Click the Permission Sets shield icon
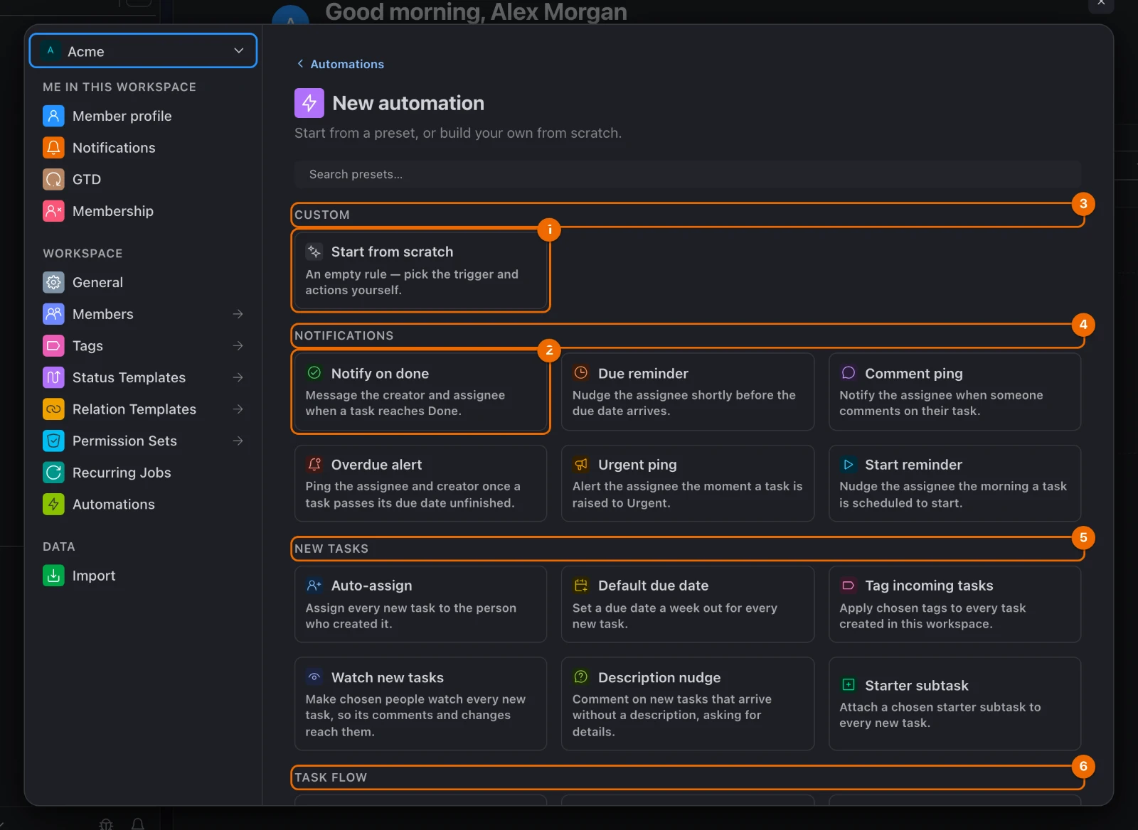The image size is (1138, 830). (x=53, y=441)
